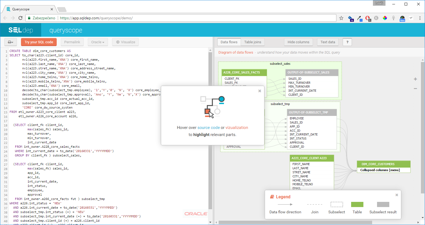Toggle Hide columns
This screenshot has width=425, height=225.
pos(299,42)
